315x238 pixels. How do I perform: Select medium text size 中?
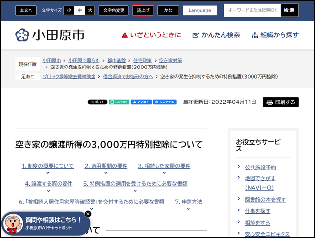(x=80, y=10)
